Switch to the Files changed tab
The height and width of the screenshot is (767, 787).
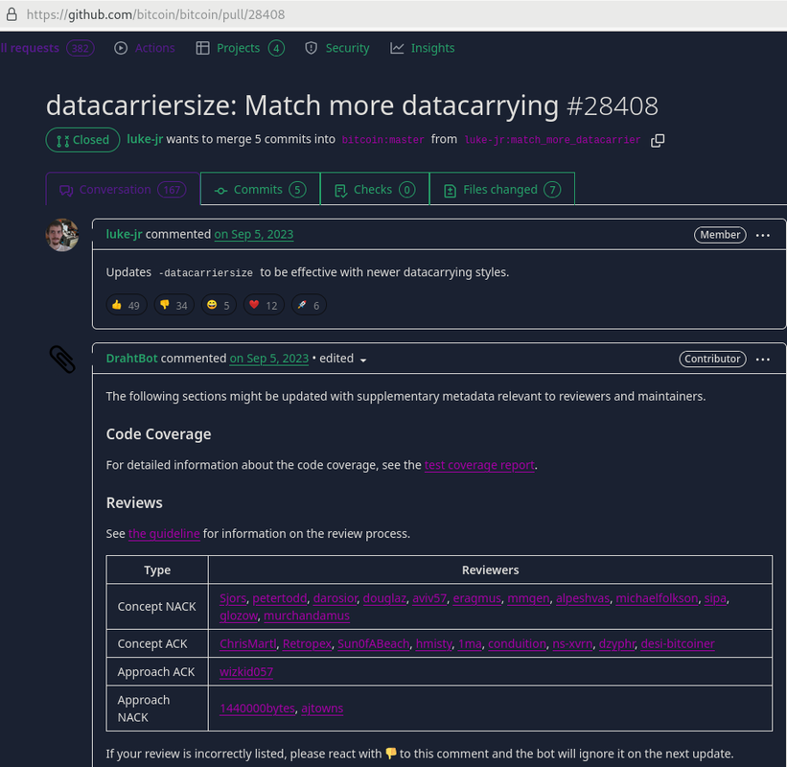(502, 189)
